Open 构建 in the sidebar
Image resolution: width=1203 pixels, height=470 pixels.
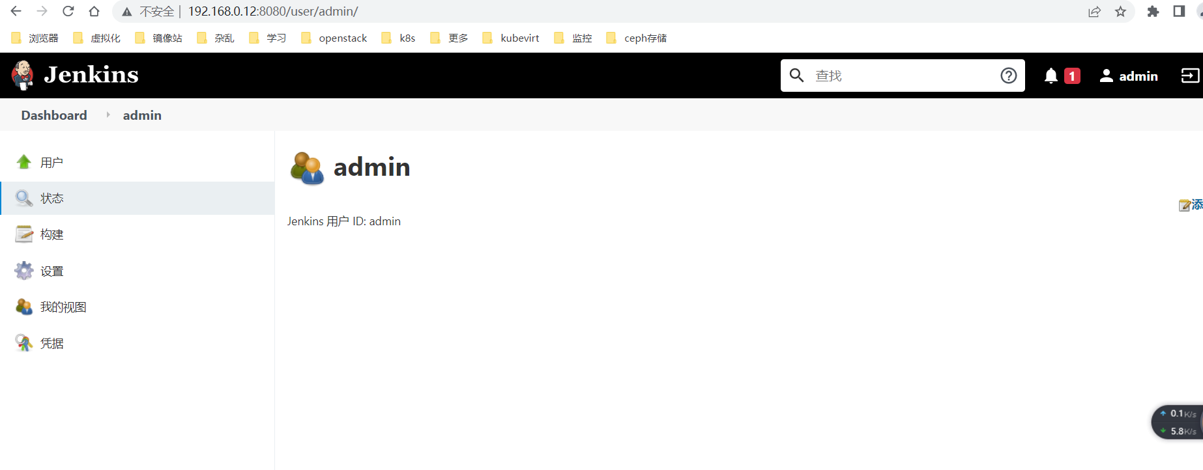pyautogui.click(x=51, y=234)
